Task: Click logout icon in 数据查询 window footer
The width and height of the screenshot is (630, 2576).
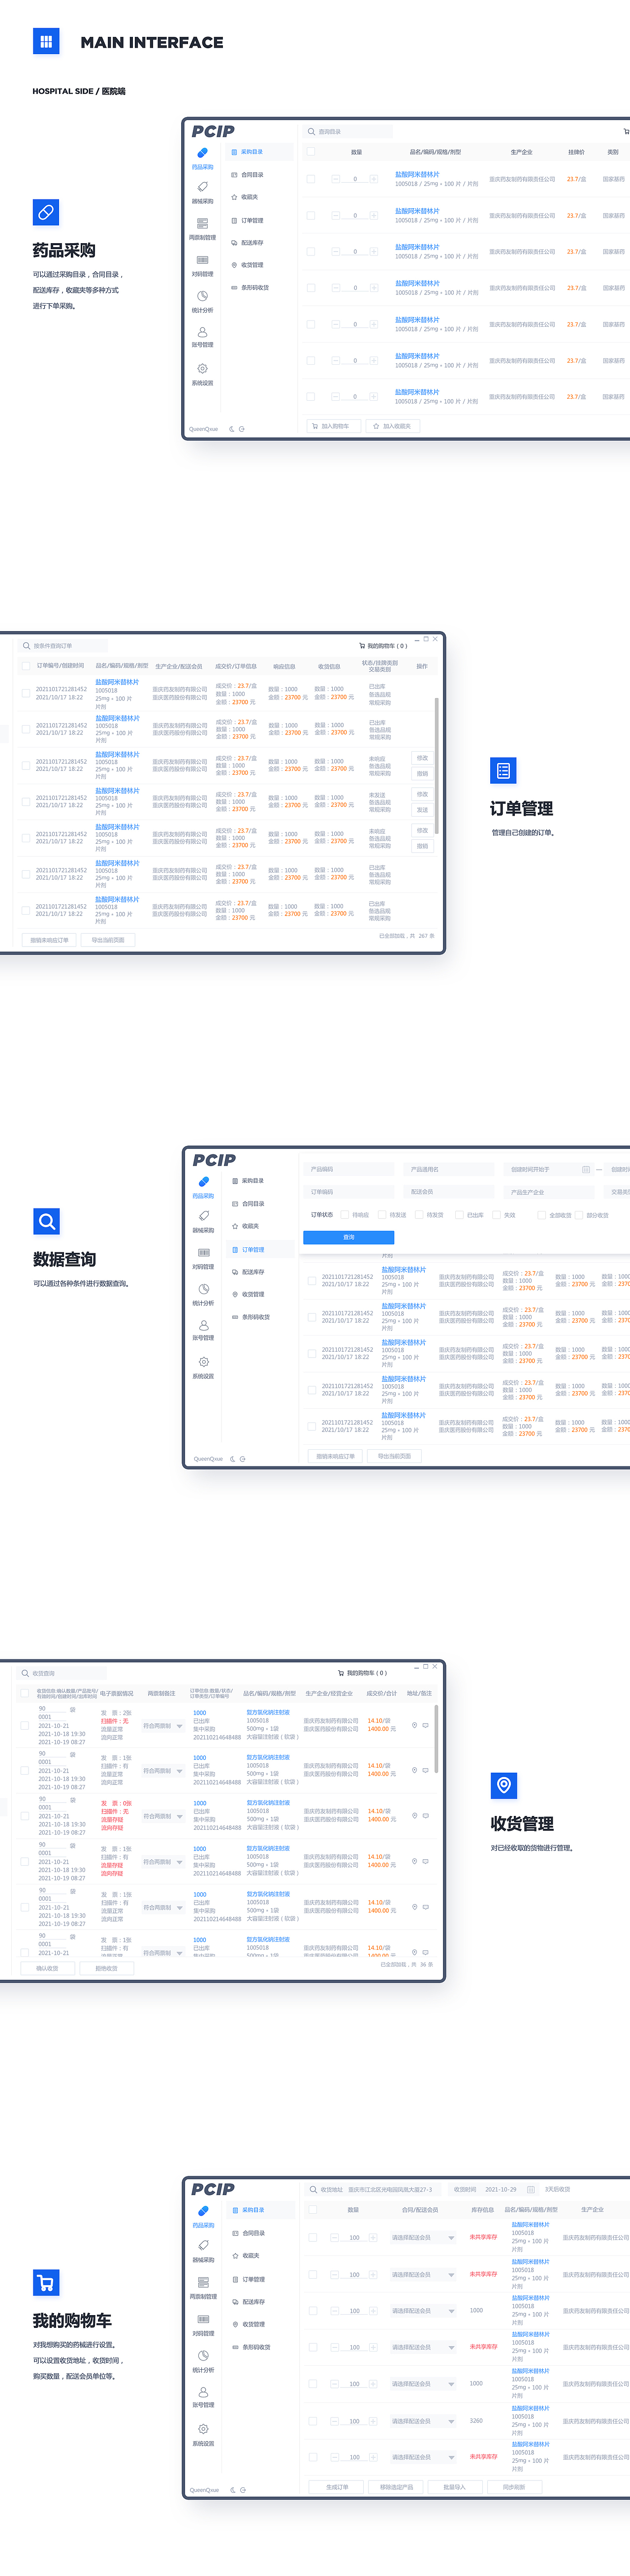Action: [x=243, y=1459]
